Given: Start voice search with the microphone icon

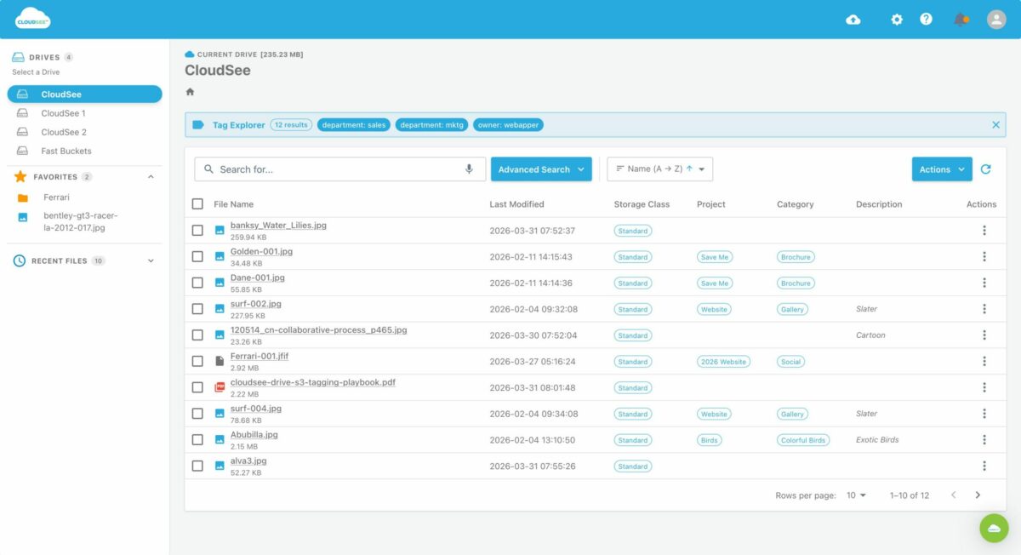Looking at the screenshot, I should 469,169.
